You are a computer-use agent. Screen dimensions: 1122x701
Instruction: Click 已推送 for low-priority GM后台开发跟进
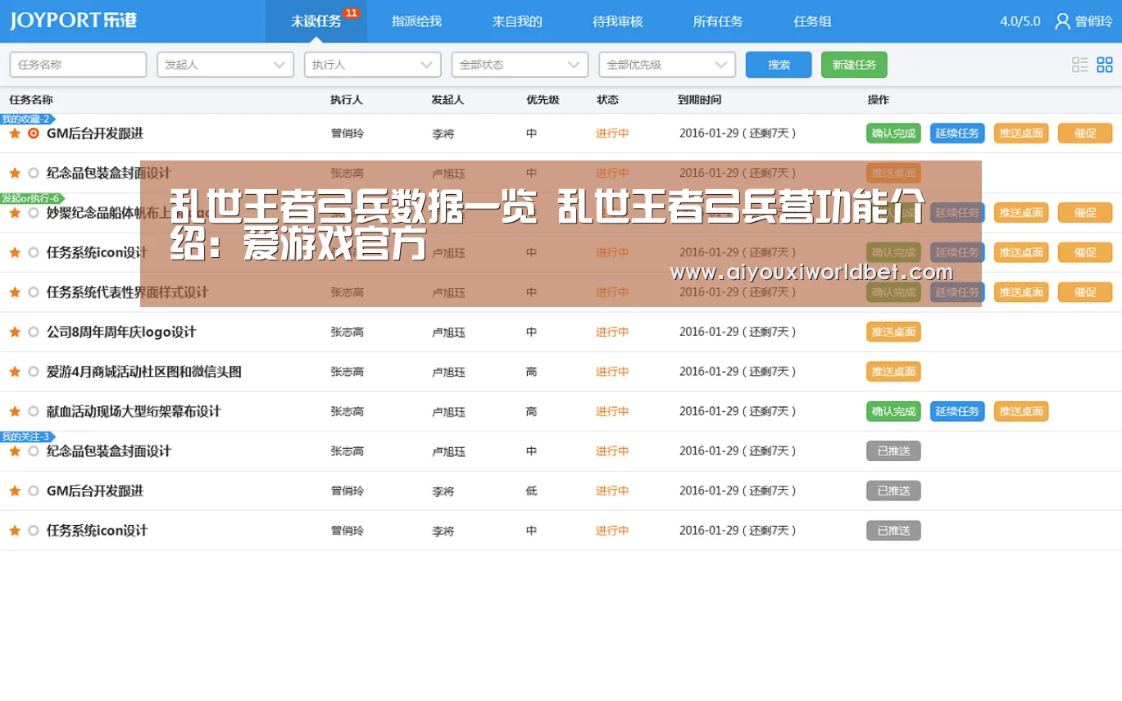pyautogui.click(x=893, y=491)
